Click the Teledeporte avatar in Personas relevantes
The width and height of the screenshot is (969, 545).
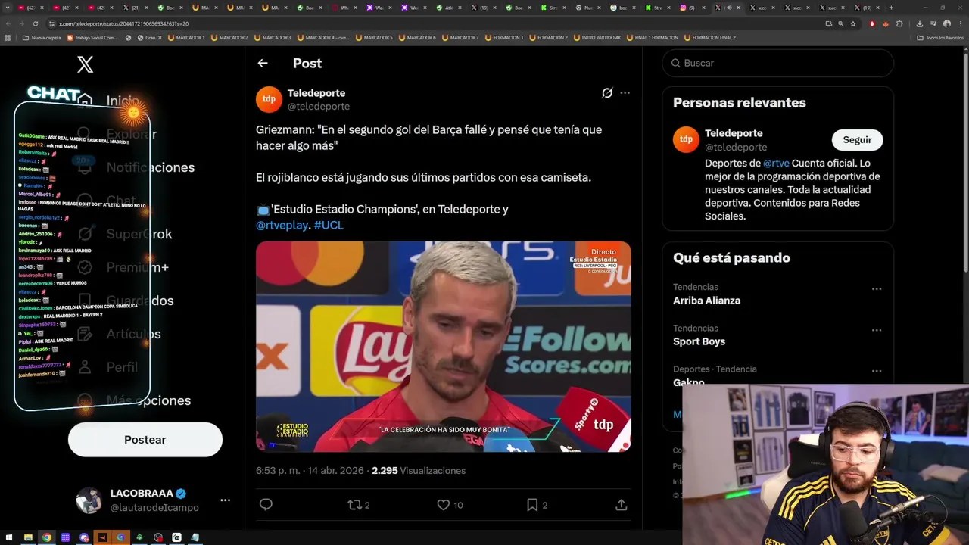tap(686, 139)
